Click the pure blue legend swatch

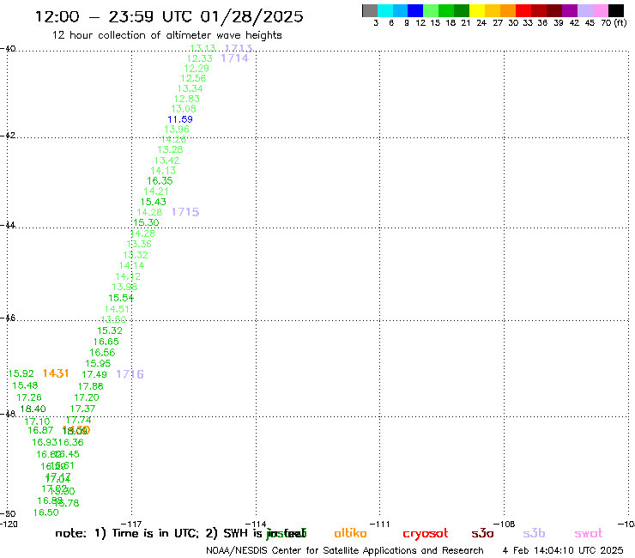click(x=415, y=10)
